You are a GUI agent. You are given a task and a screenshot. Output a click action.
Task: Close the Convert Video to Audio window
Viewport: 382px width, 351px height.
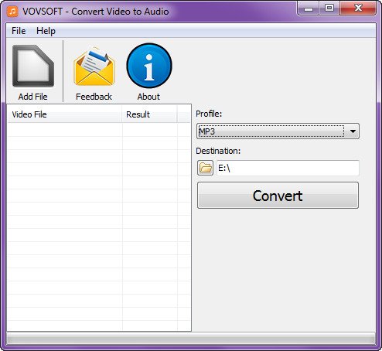(x=358, y=9)
